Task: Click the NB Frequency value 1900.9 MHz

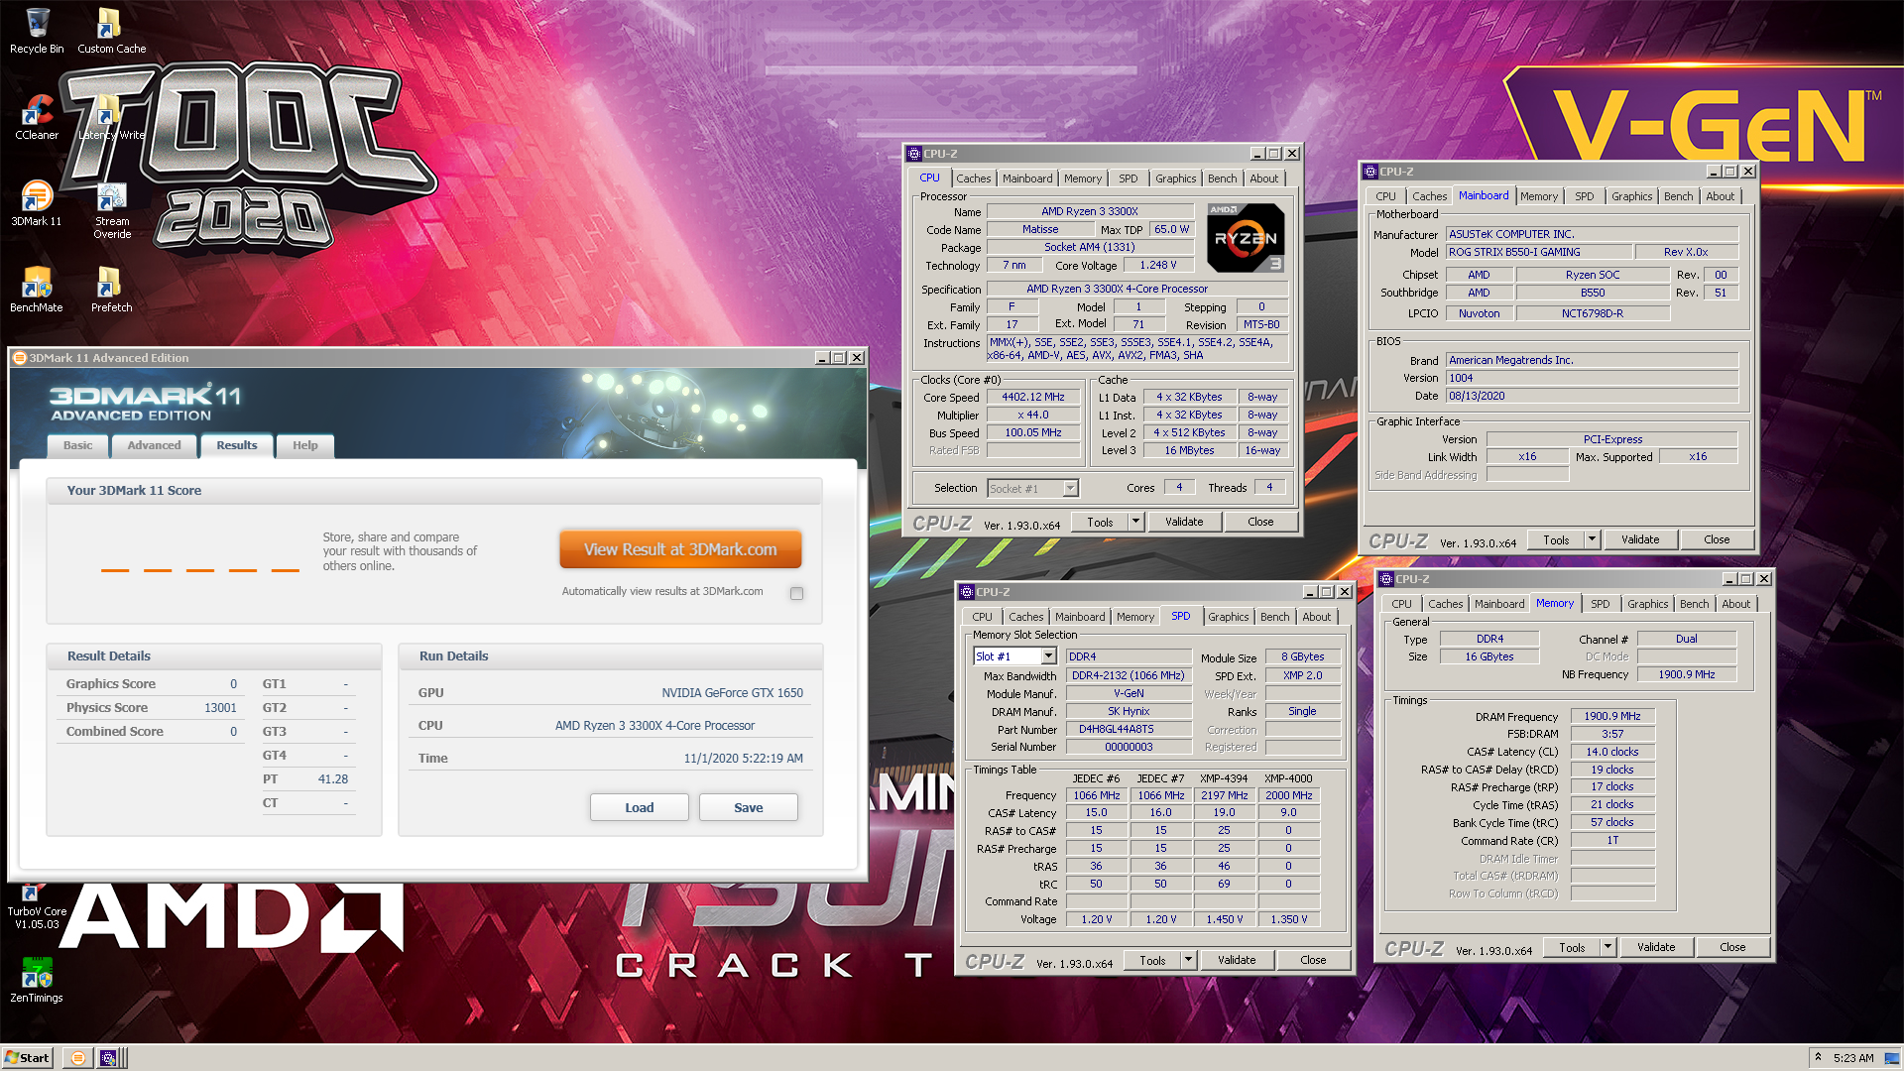Action: (1687, 674)
